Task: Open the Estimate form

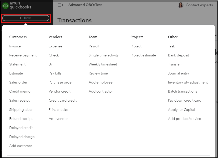Action: click(x=16, y=73)
